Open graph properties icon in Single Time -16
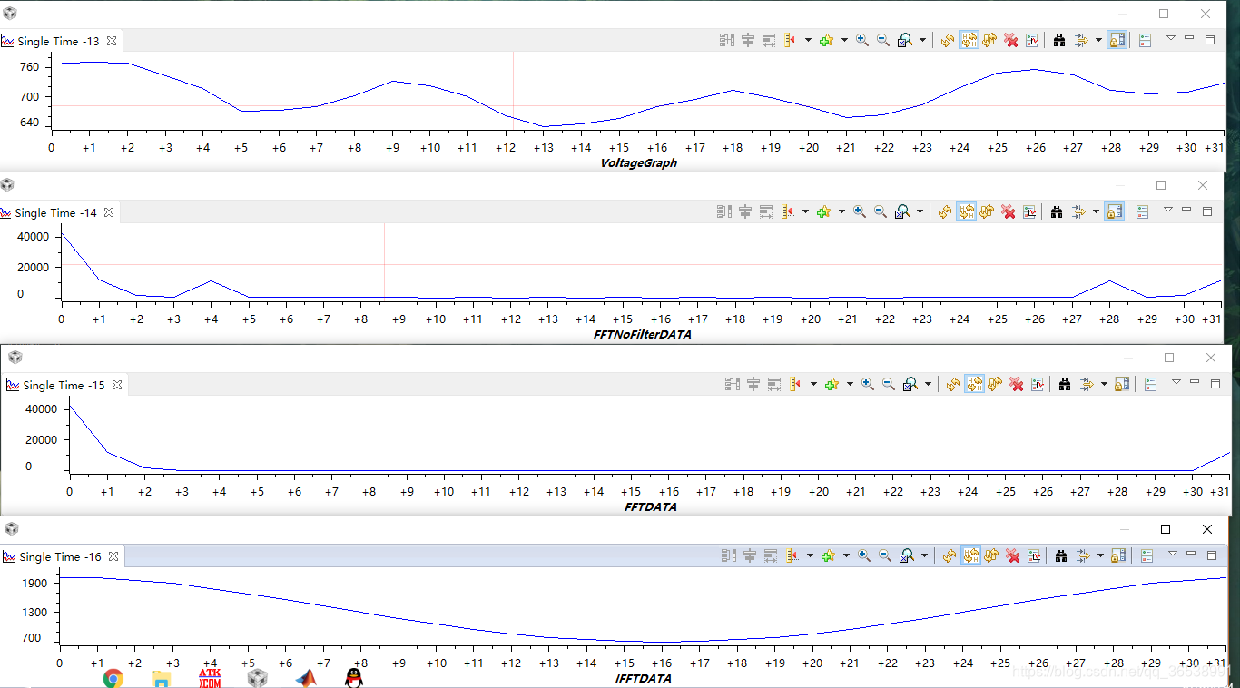Screen dimensions: 1240x688 1034,556
